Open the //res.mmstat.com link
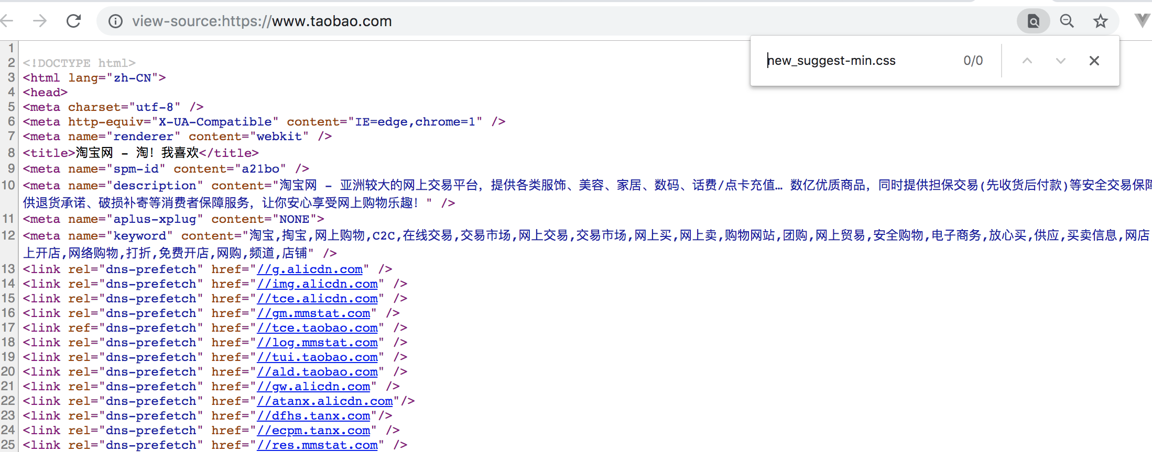Viewport: 1152px width, 452px height. click(x=317, y=445)
